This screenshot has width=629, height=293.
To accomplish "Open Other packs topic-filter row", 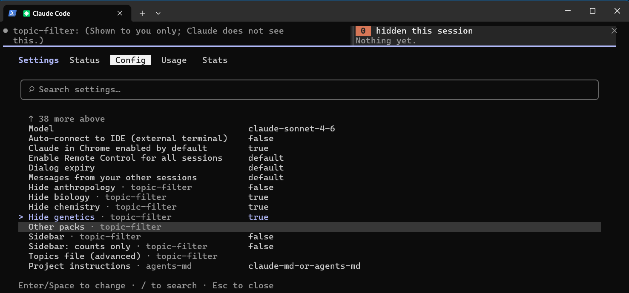I will [310, 227].
